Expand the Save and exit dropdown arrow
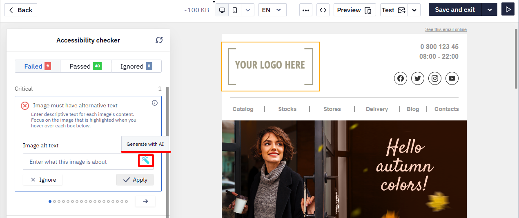 [x=490, y=10]
